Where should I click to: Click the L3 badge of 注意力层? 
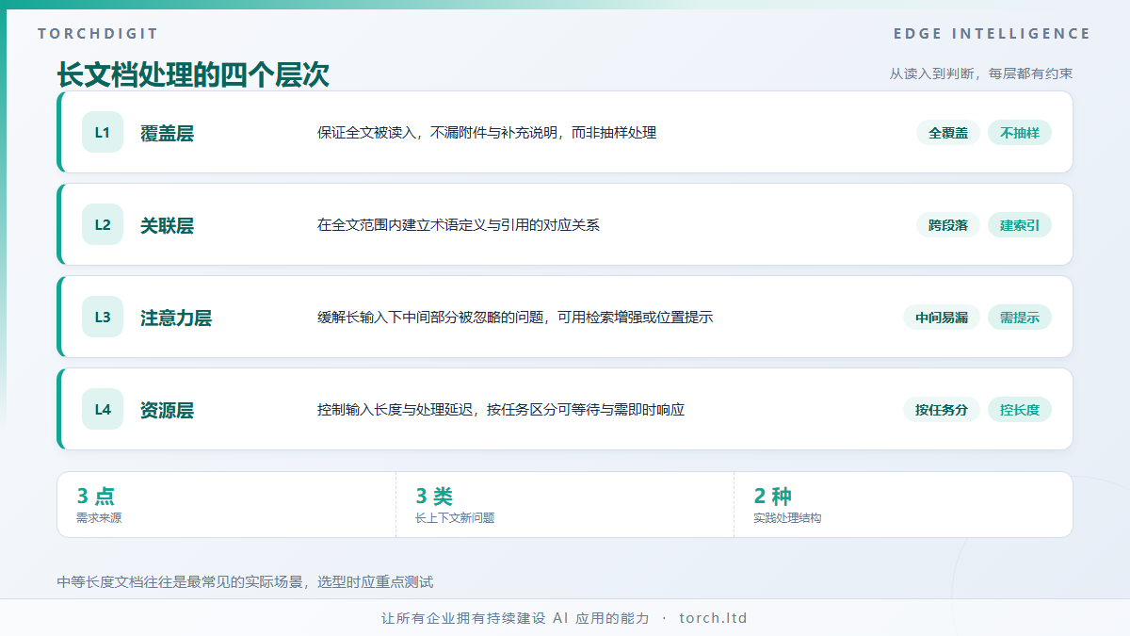pyautogui.click(x=103, y=317)
